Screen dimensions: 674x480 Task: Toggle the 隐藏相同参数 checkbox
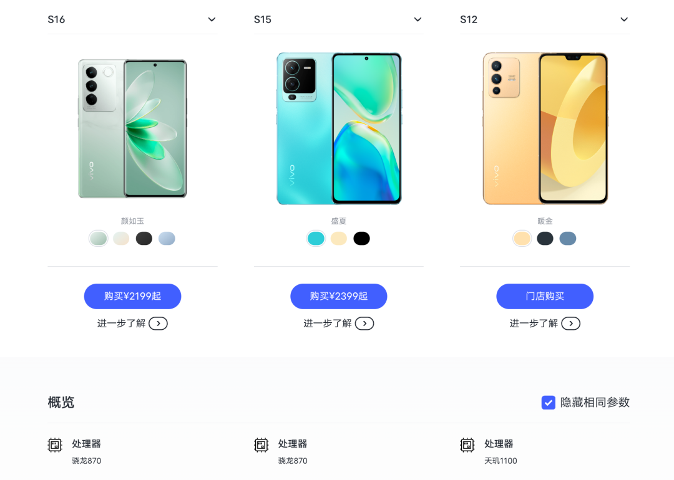[x=548, y=402]
